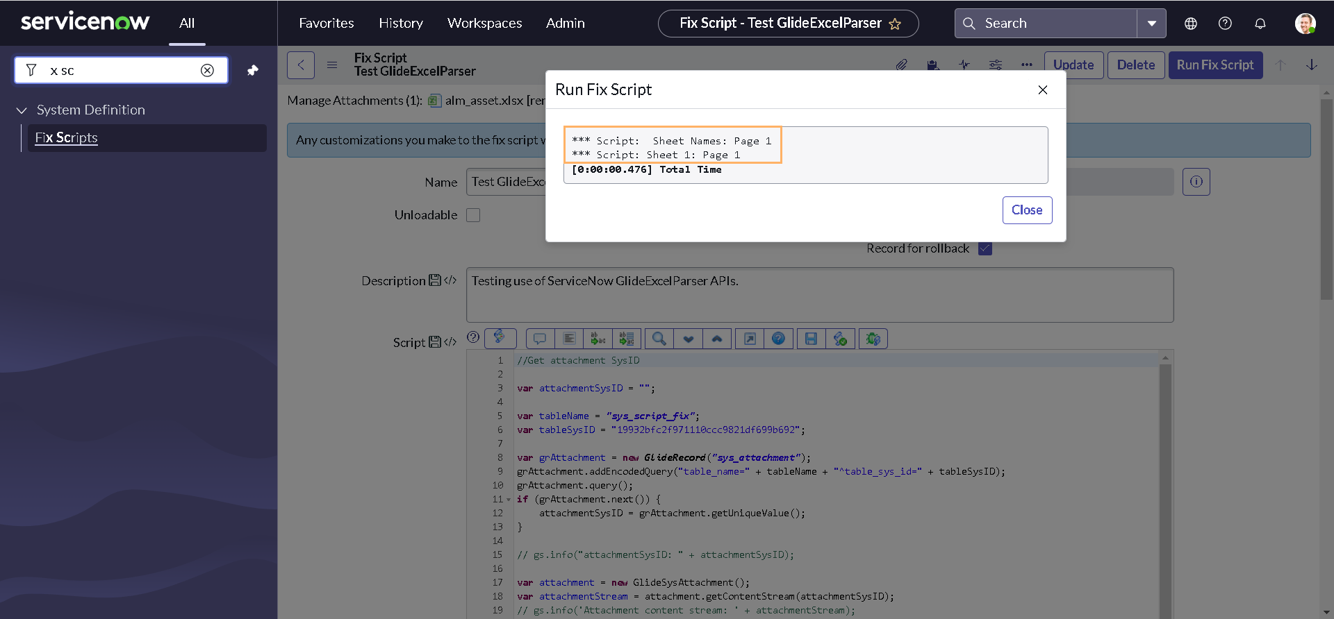Go back with the chevron button
This screenshot has height=619, width=1334.
(301, 65)
